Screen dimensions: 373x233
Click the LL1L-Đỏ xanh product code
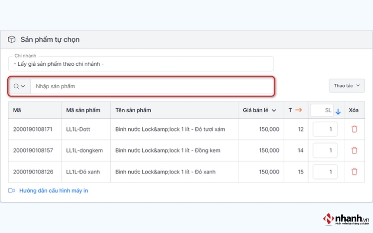pyautogui.click(x=83, y=172)
